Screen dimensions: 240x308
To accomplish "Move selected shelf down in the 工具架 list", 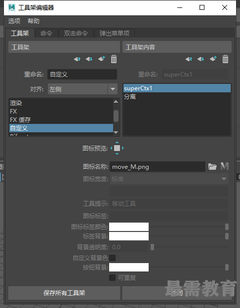I will pyautogui.click(x=89, y=59).
